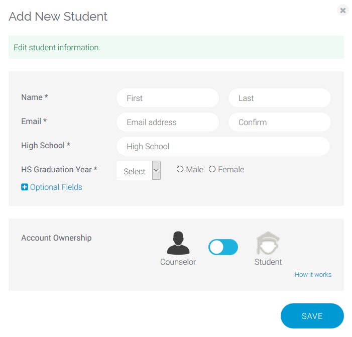The height and width of the screenshot is (337, 352).
Task: Click the Counselor label under the icon
Action: click(178, 262)
